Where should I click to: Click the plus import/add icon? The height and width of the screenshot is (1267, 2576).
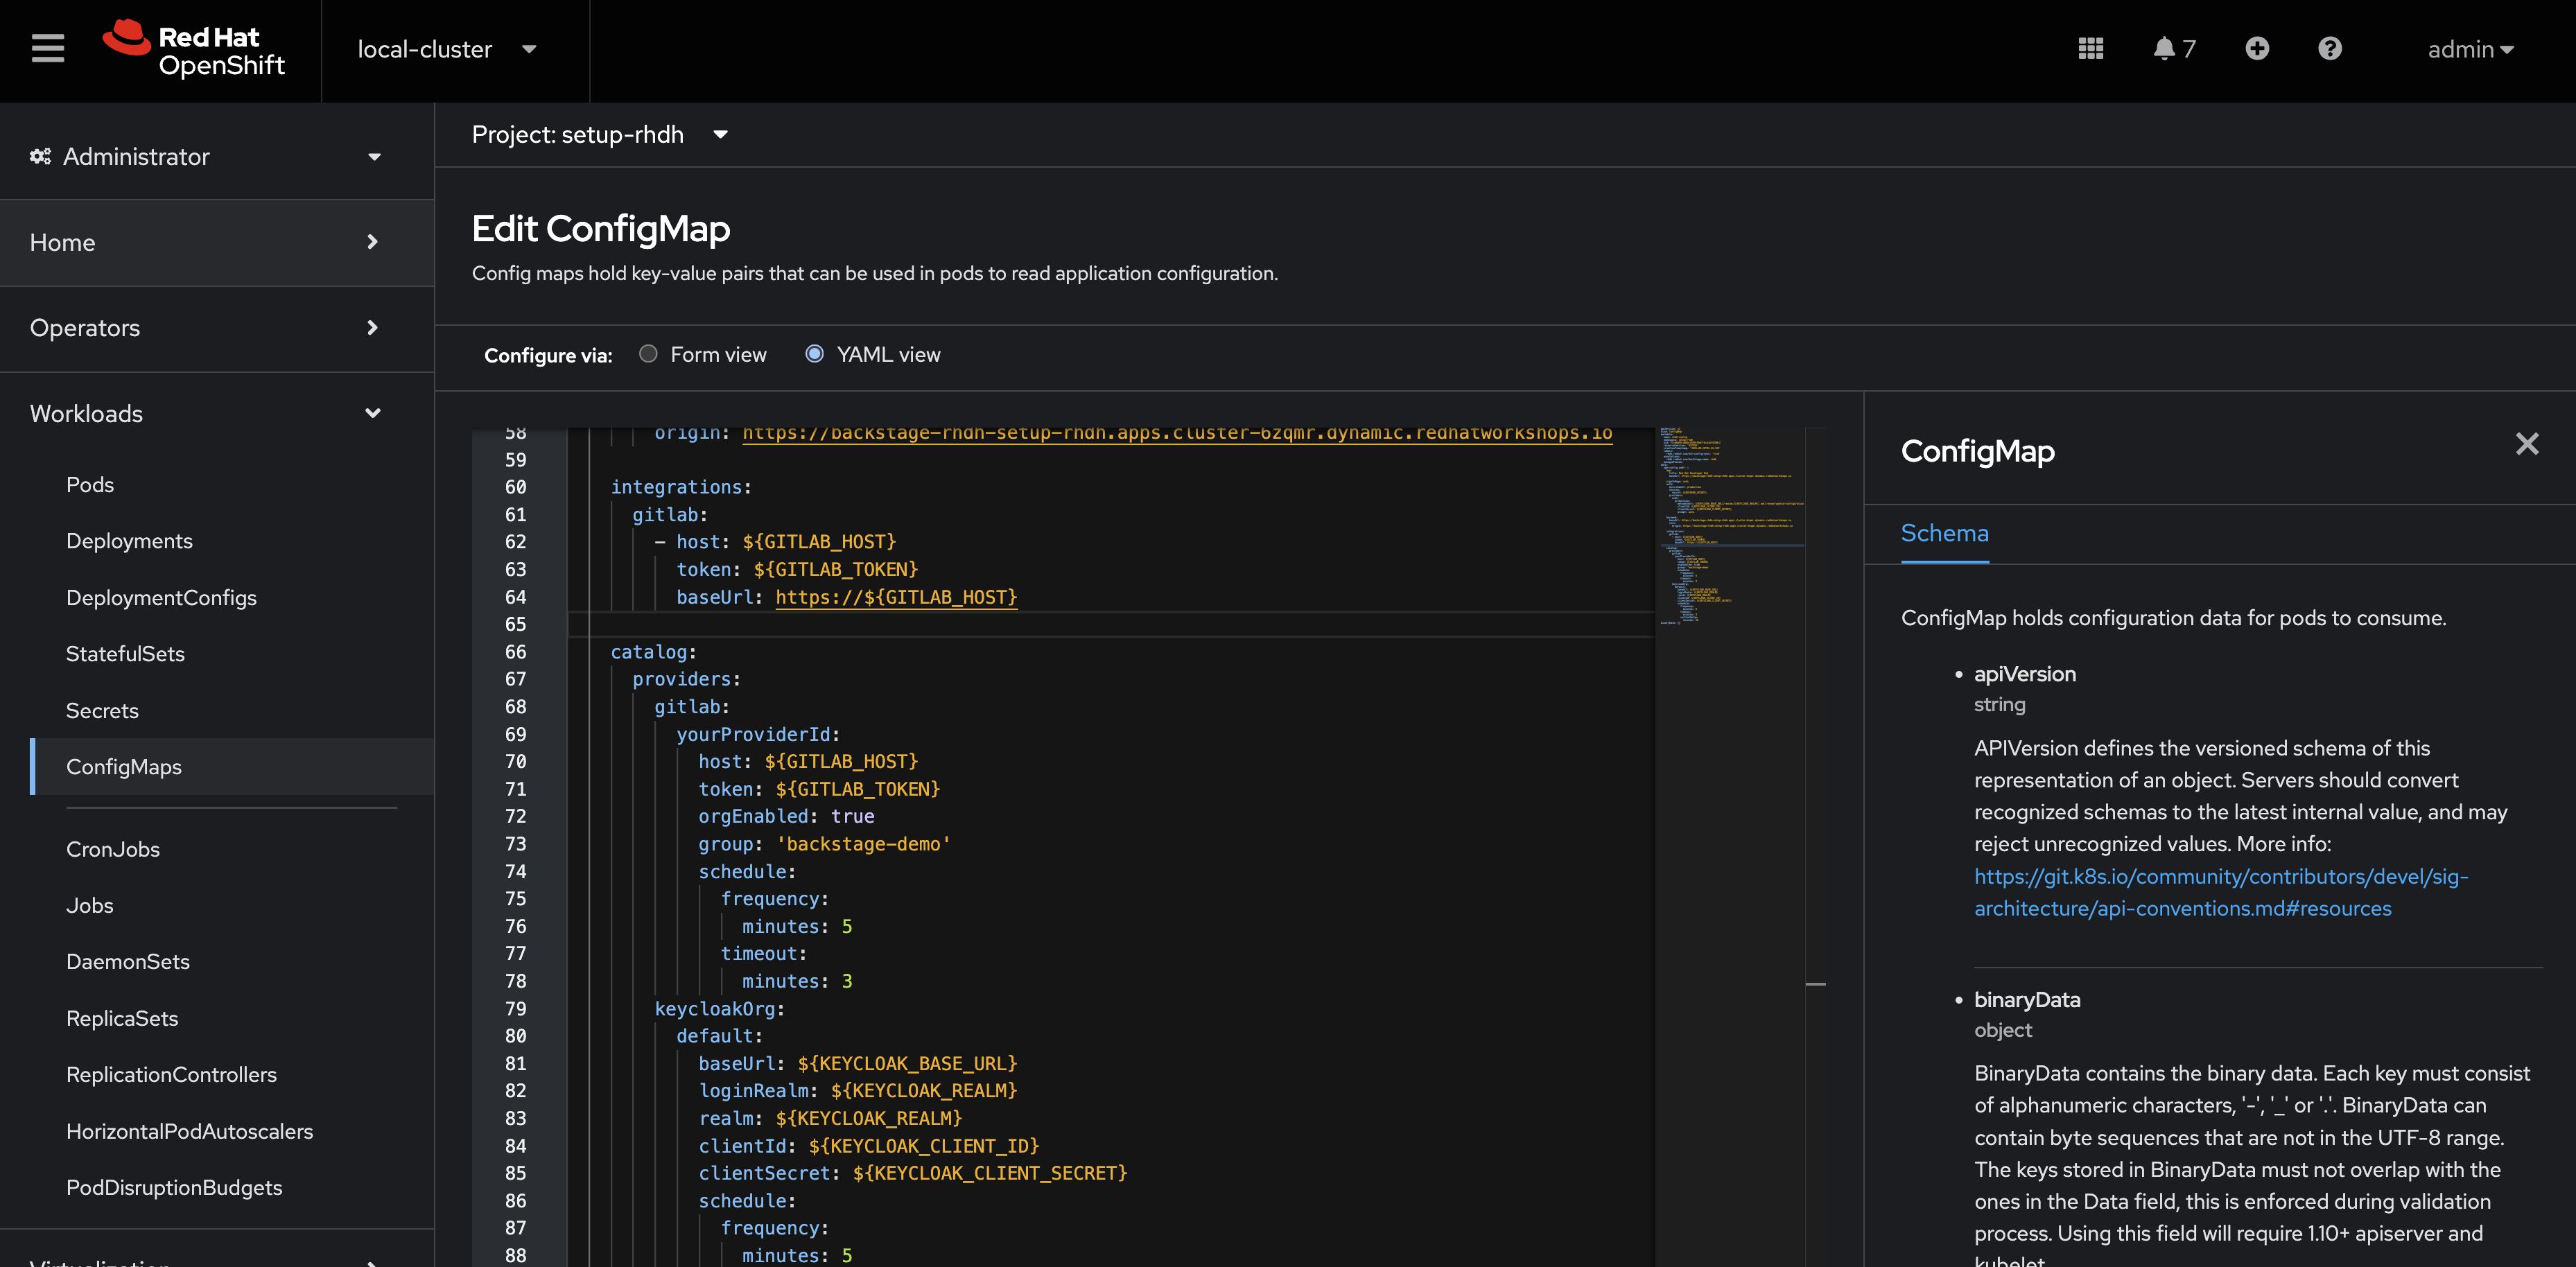pyautogui.click(x=2257, y=49)
